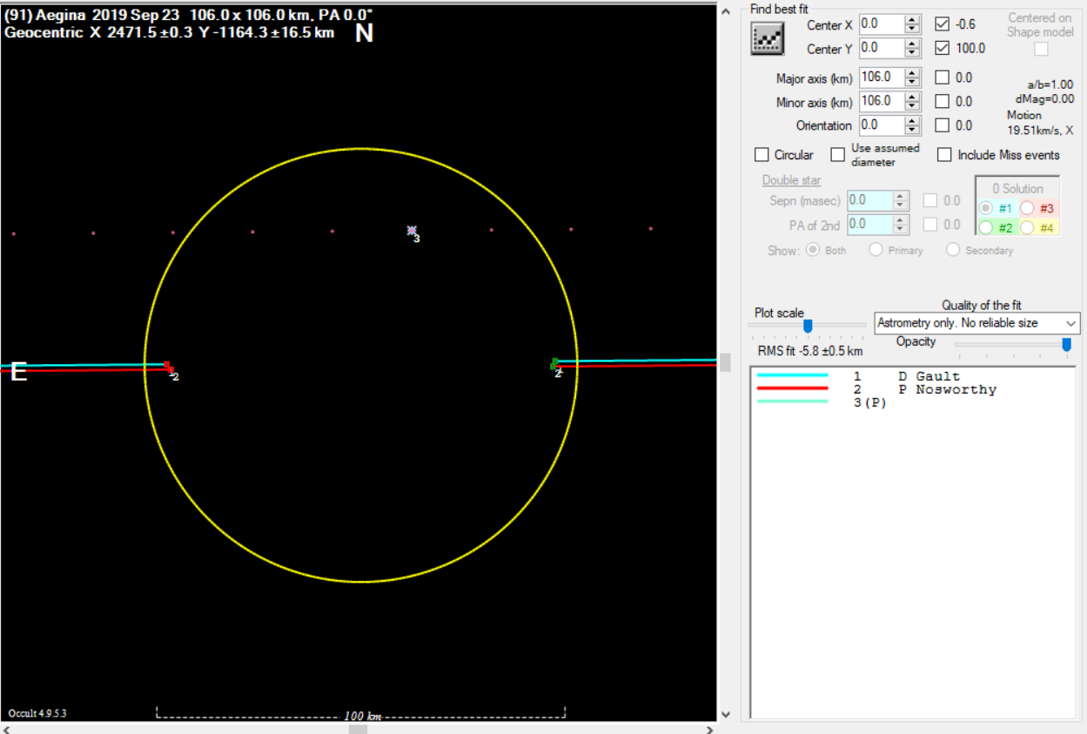
Task: Click the 100 km scale bar label
Action: pos(363,716)
